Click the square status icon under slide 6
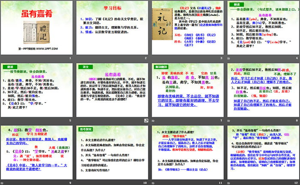The image size is (300, 185). tap(146, 120)
